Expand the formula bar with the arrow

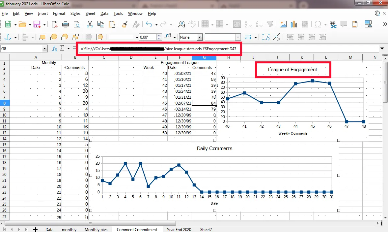click(382, 49)
